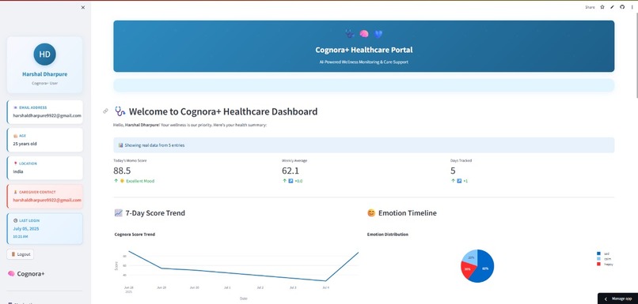This screenshot has height=304, width=638.
Task: Click the +1 delta under Days Tracked
Action: (465, 181)
